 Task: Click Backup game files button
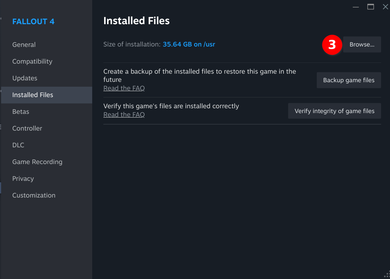click(x=349, y=80)
